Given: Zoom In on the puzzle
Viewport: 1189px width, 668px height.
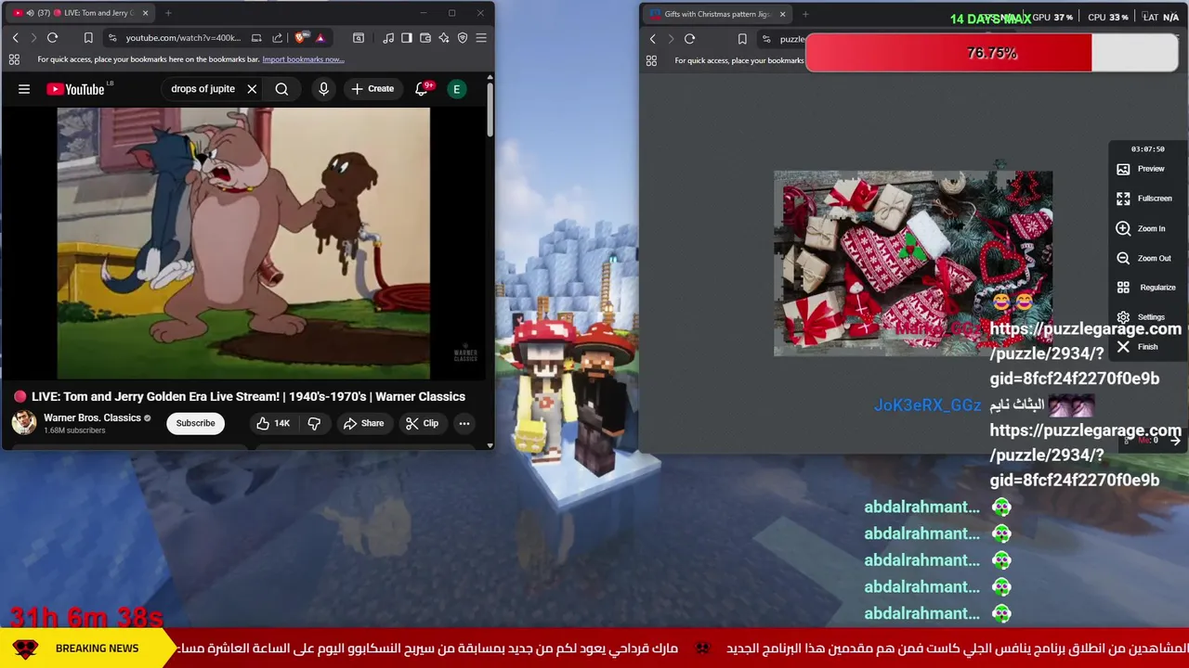Looking at the screenshot, I should pos(1141,228).
